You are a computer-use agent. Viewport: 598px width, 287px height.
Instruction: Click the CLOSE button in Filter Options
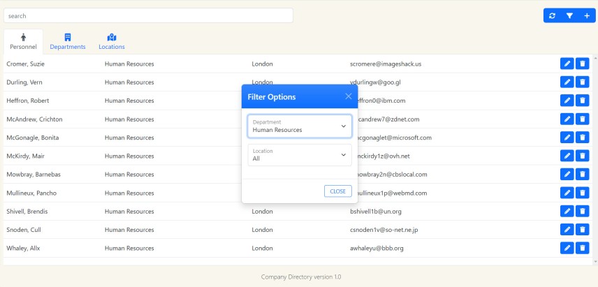click(338, 191)
